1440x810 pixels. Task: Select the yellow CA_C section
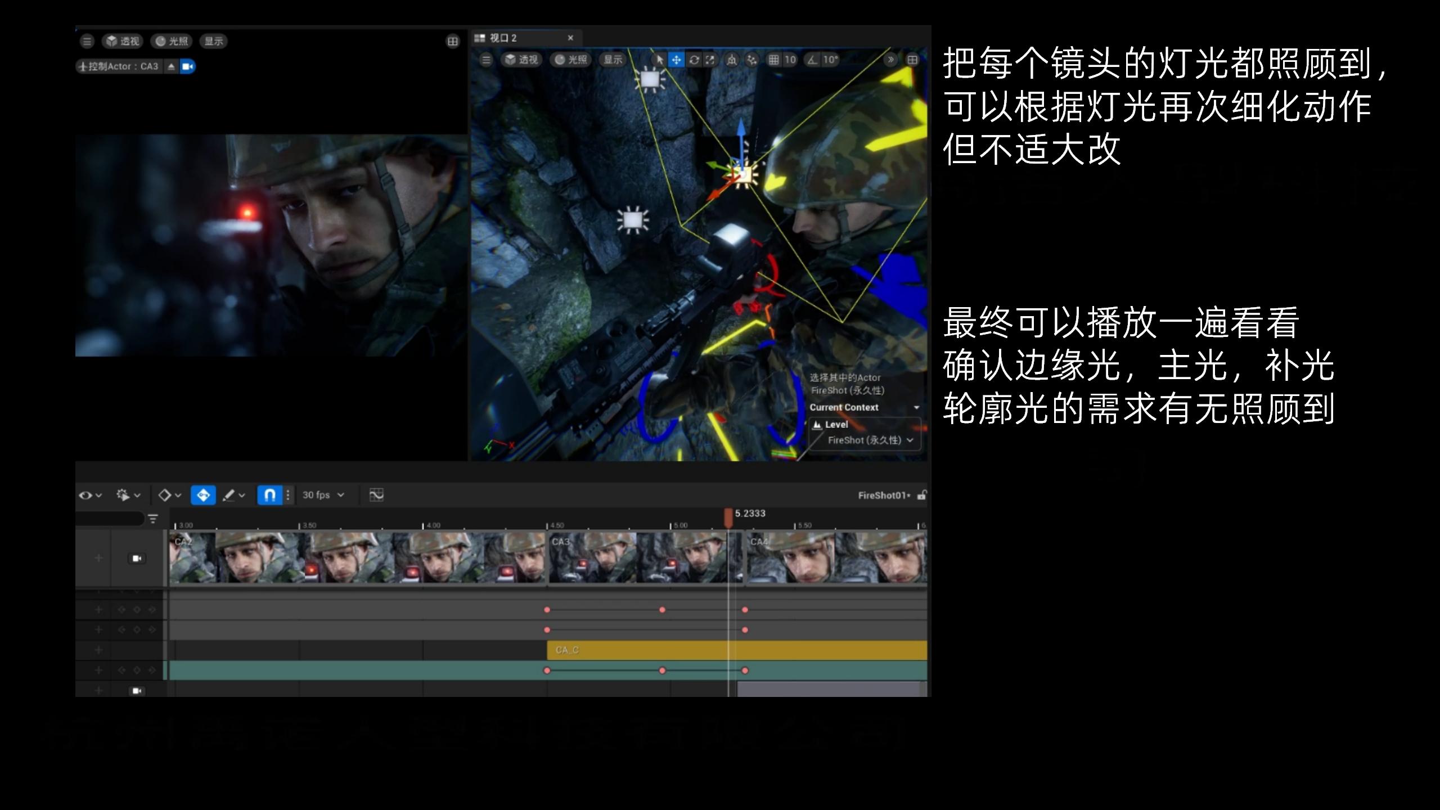[x=737, y=650]
